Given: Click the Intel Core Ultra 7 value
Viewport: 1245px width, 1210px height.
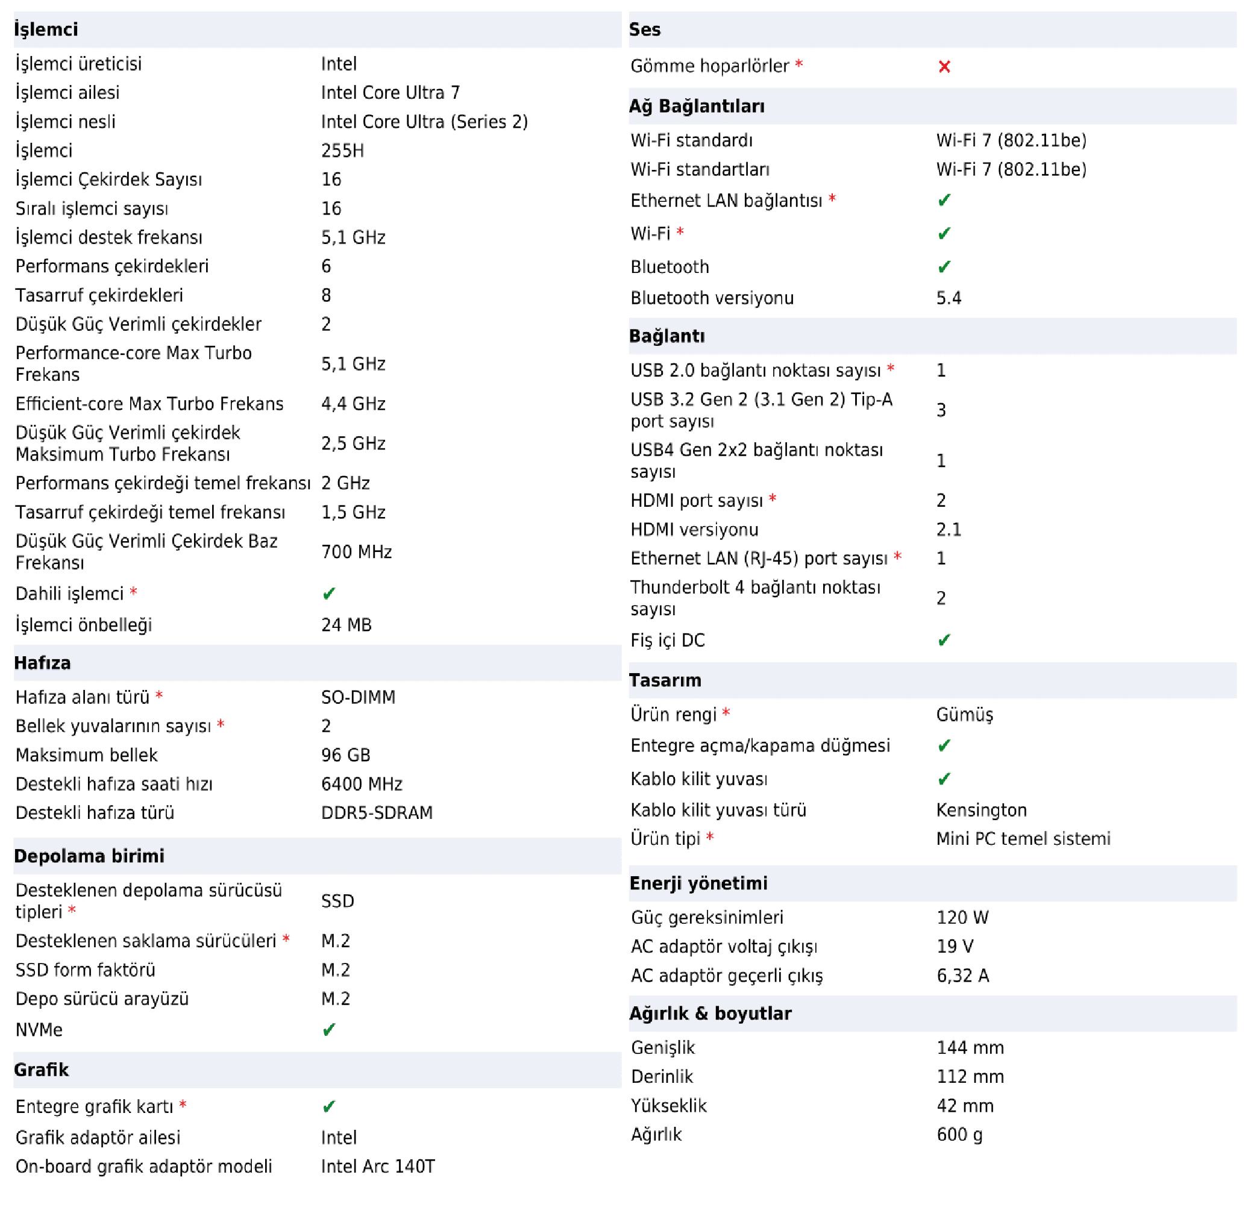Looking at the screenshot, I should pos(390,93).
